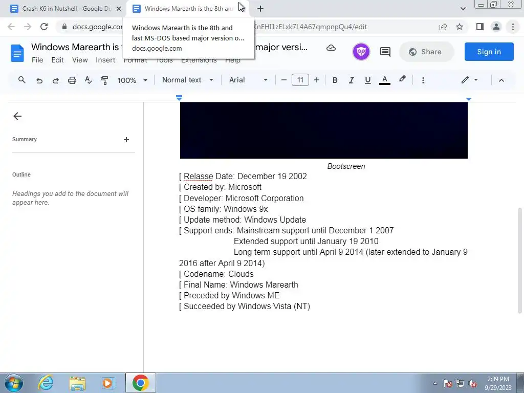524x393 pixels.
Task: Reload the current page
Action: tap(44, 27)
